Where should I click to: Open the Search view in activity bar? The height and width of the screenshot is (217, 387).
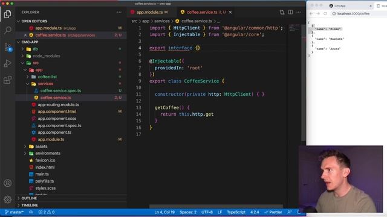click(x=7, y=30)
